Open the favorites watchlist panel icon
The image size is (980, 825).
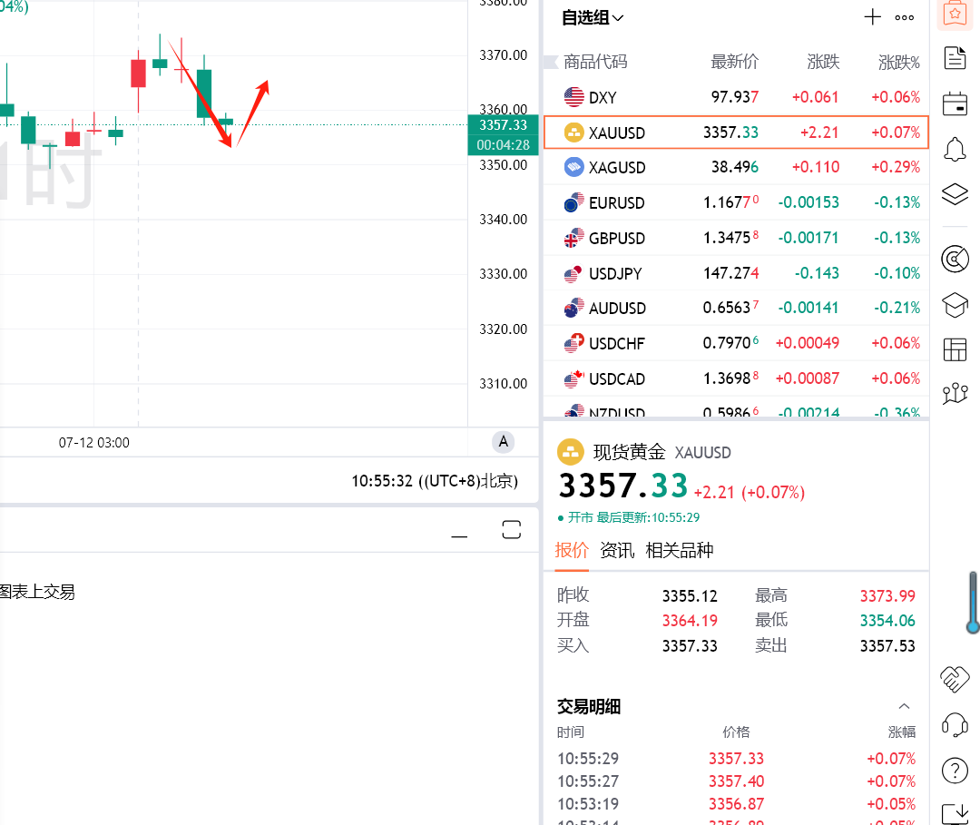(955, 13)
